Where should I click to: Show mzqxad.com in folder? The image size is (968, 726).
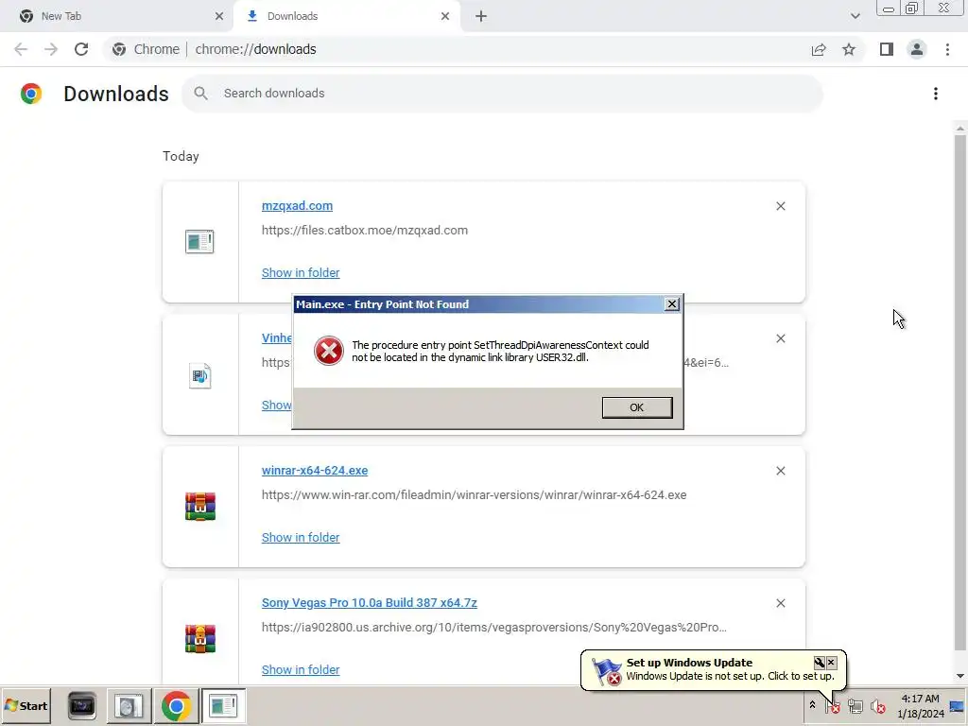[x=301, y=273]
